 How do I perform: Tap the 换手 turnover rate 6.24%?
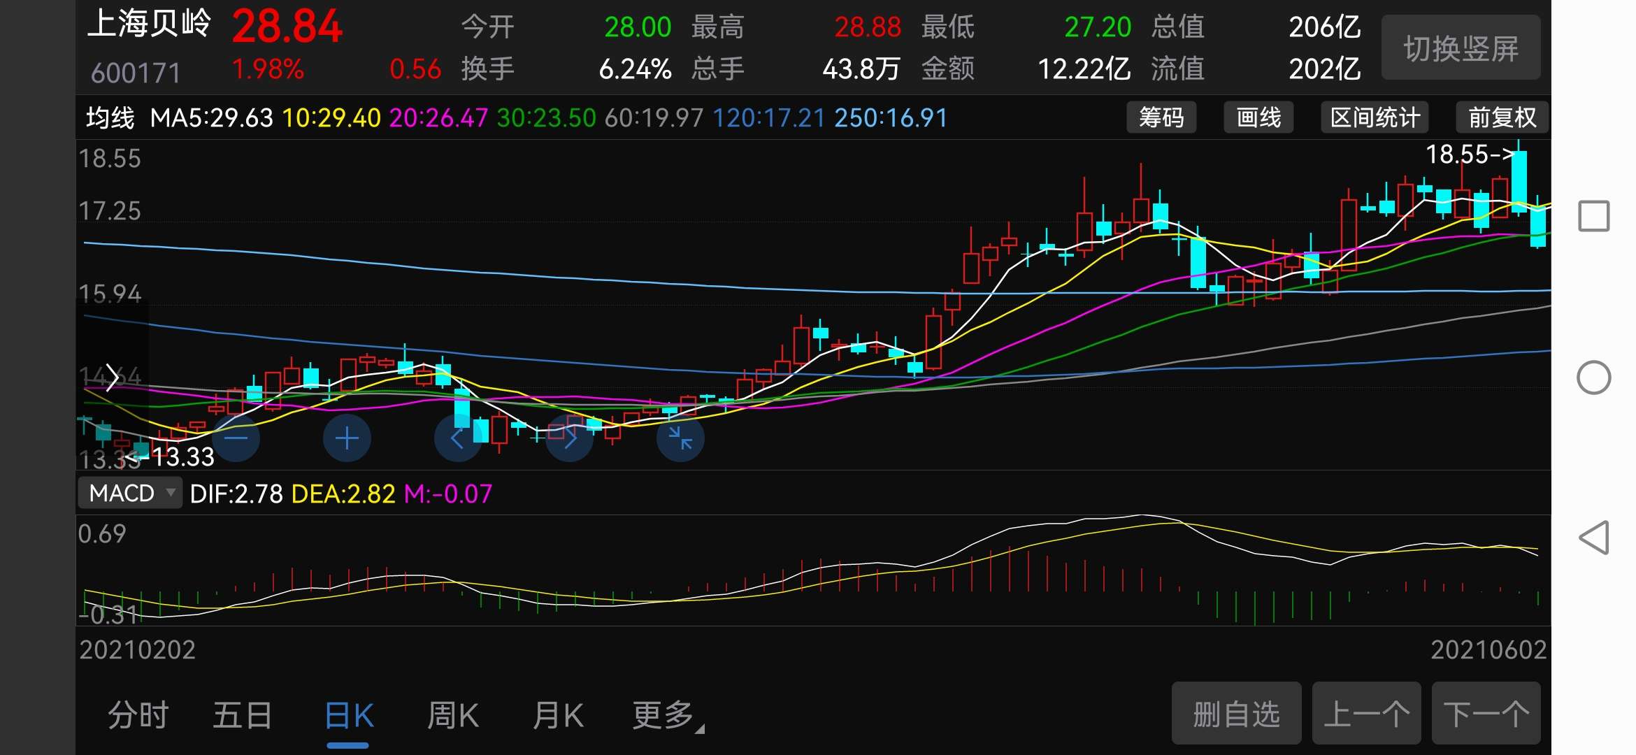pyautogui.click(x=635, y=69)
